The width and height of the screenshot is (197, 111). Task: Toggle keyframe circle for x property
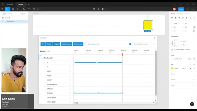click(70, 62)
